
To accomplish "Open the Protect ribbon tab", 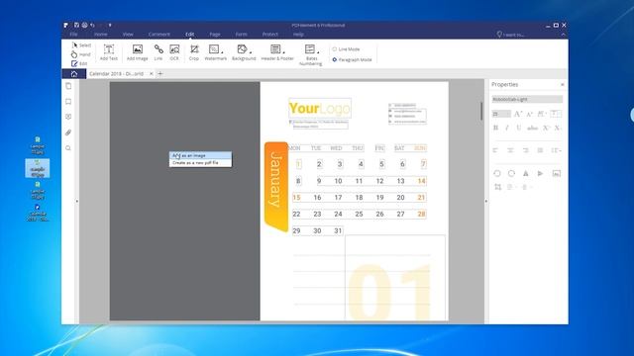I will click(270, 35).
